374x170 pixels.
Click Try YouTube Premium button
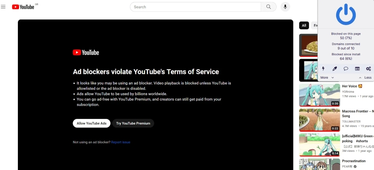tap(133, 123)
